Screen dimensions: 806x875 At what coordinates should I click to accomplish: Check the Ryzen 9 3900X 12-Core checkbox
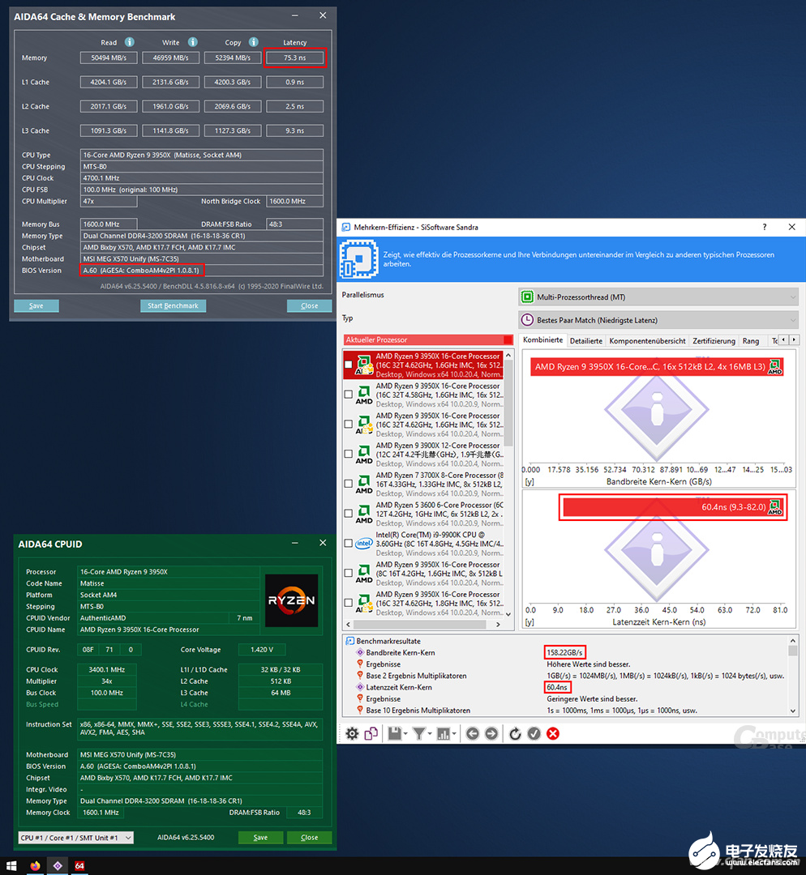point(349,454)
